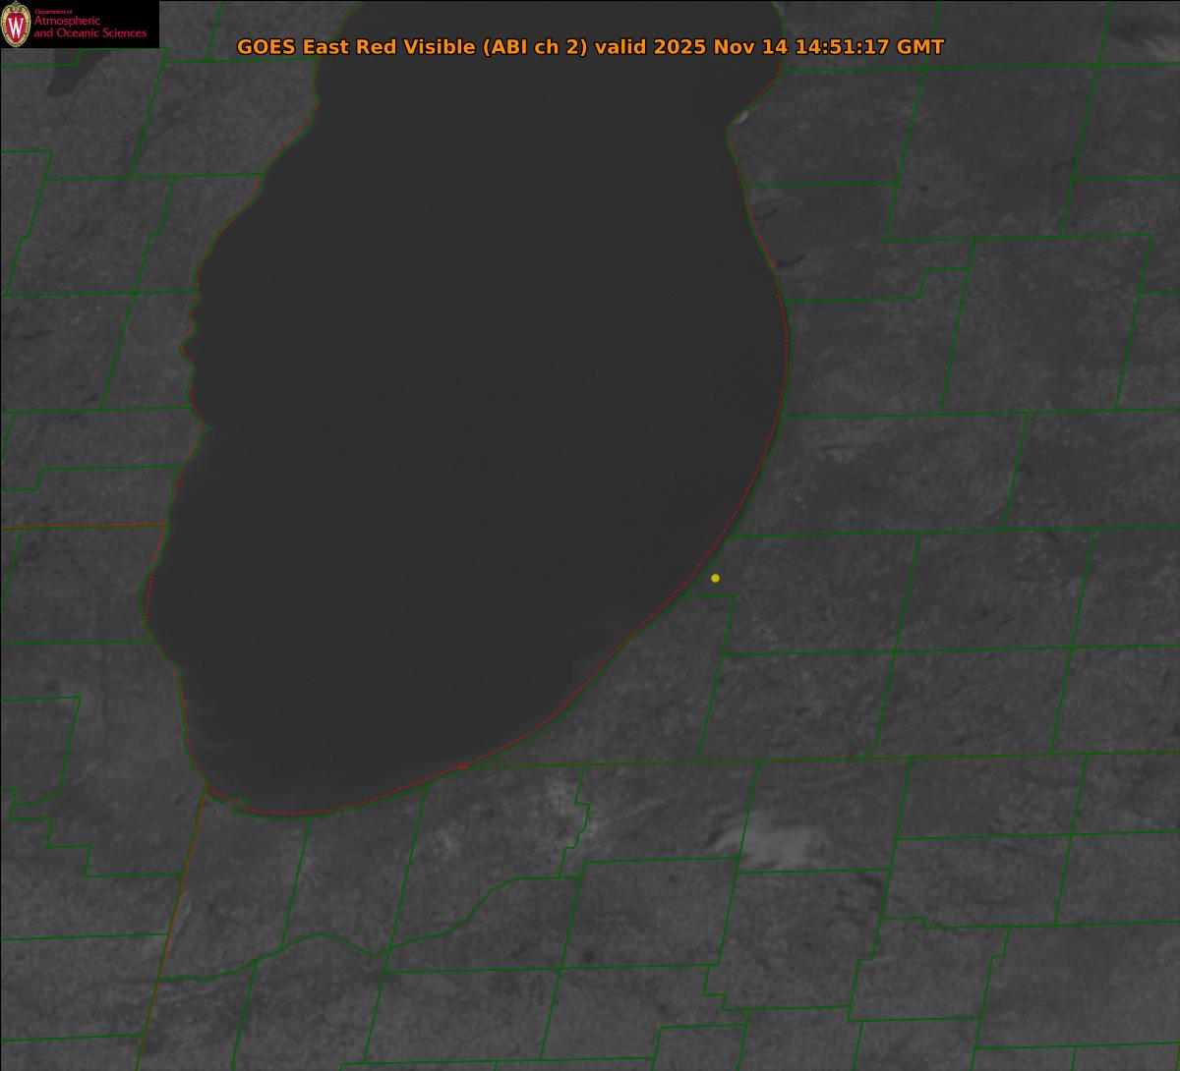Click the 'Atmospheric and Oceanic Sciences' text
This screenshot has width=1180, height=1071.
point(90,28)
